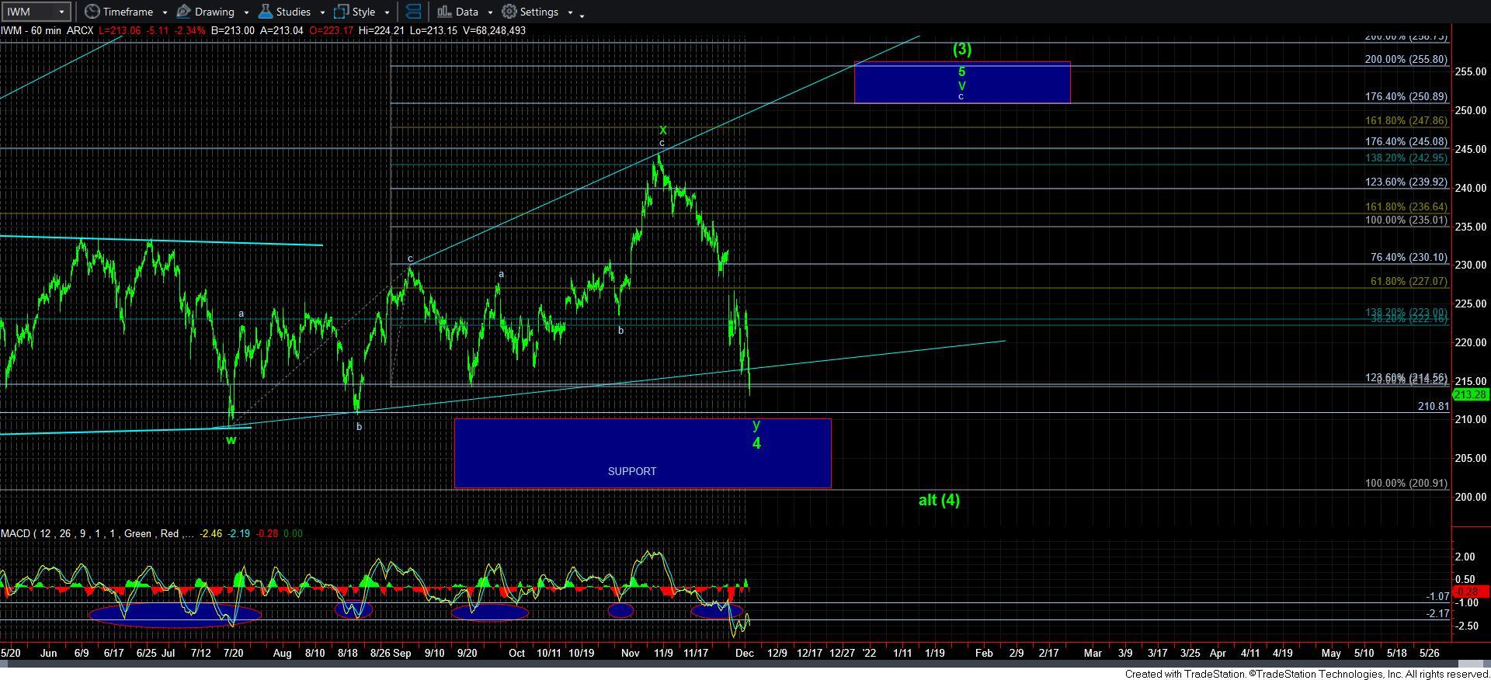Open the Data menu label
Viewport: 1491px width, 680px height.
467,12
